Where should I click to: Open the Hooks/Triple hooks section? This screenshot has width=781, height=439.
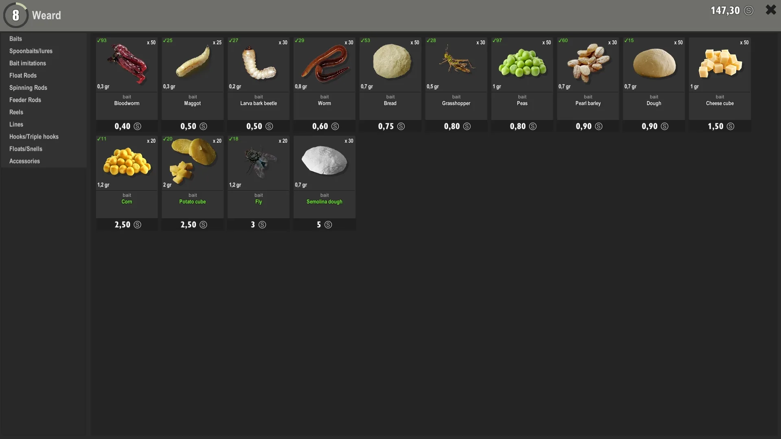(x=34, y=137)
